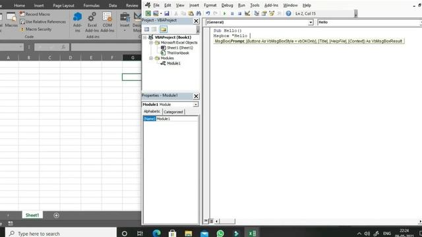The image size is (422, 237).
Task: Close the Properties - Module1 pane
Action: tap(196, 96)
